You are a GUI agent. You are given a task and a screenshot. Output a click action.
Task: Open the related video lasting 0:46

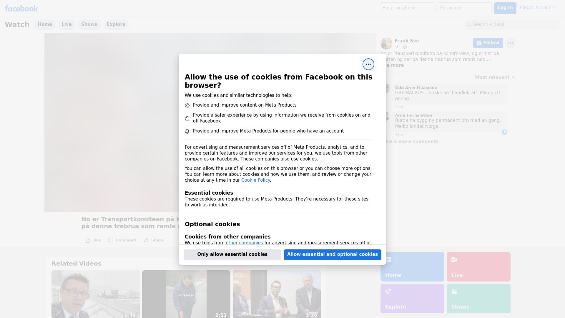point(96,294)
